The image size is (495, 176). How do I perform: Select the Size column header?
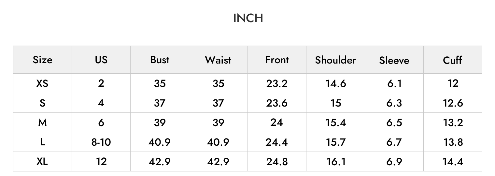tap(42, 60)
